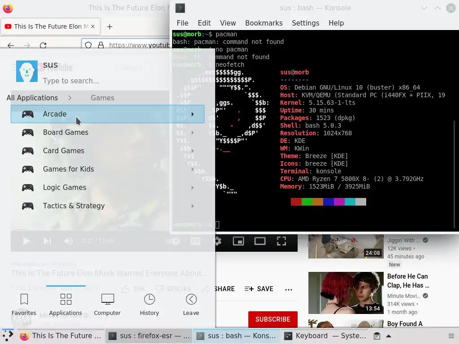
Task: Switch to sus : bash Konsole taskbar entry
Action: click(x=237, y=336)
